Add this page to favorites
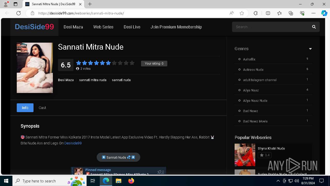330x186 pixels. (242, 13)
